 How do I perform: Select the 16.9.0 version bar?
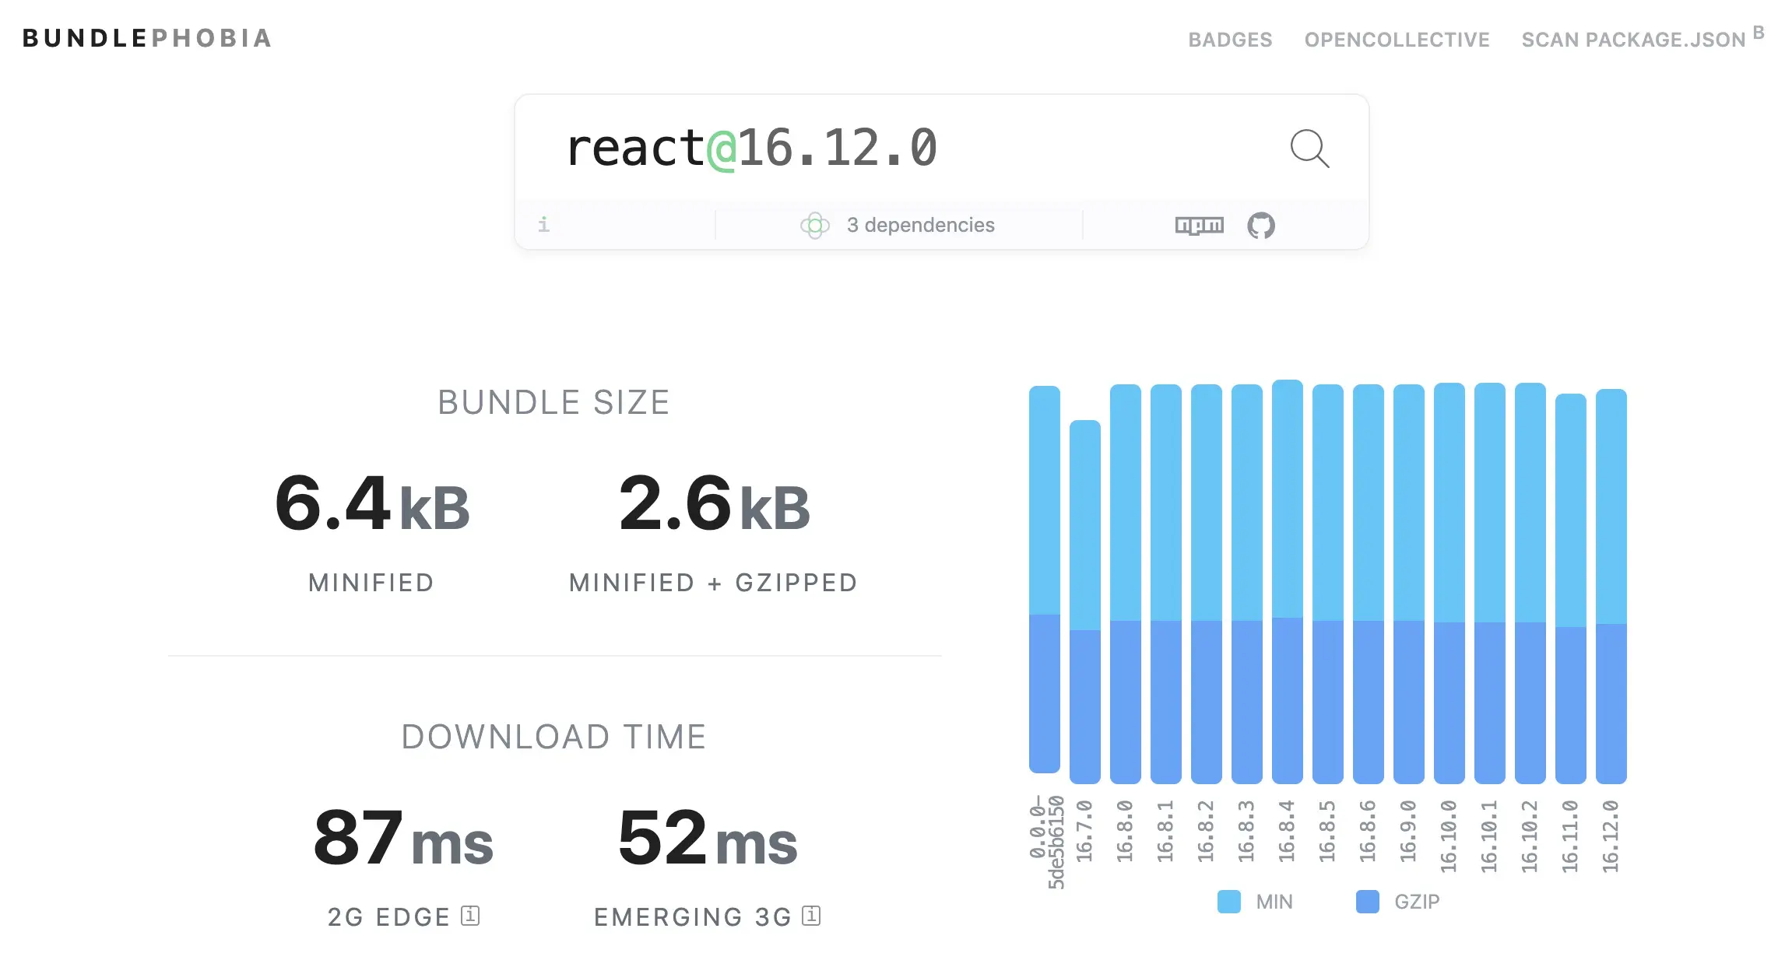[1409, 584]
